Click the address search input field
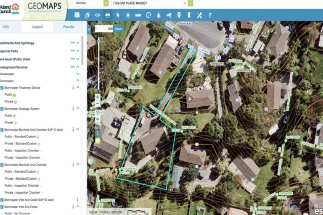 click(x=147, y=3)
